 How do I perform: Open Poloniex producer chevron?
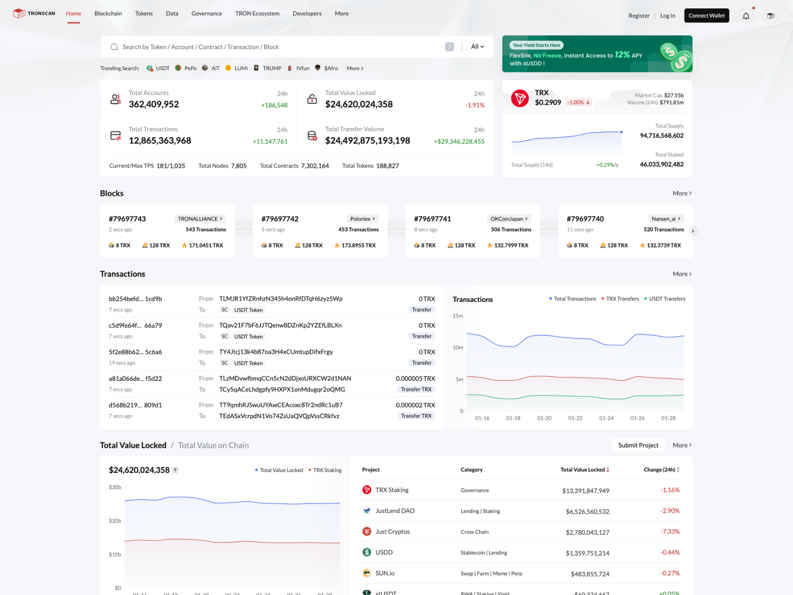click(x=374, y=219)
